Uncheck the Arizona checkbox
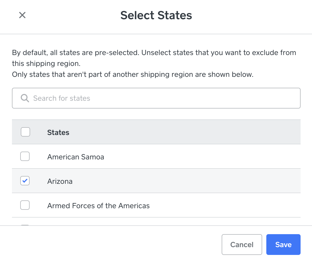 [25, 181]
